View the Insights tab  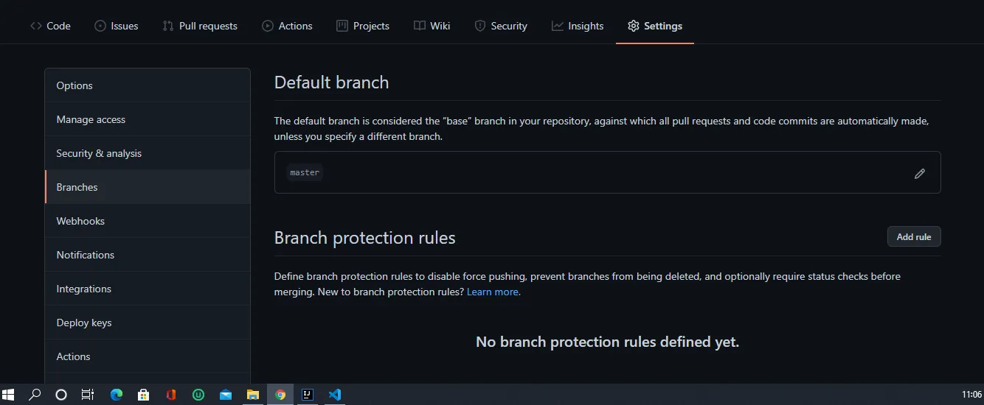pyautogui.click(x=578, y=26)
